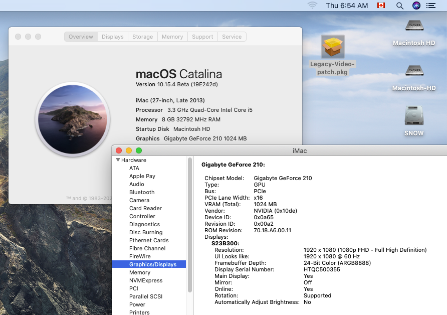Open the Notification Center list icon
This screenshot has height=315, width=447.
pos(431,6)
